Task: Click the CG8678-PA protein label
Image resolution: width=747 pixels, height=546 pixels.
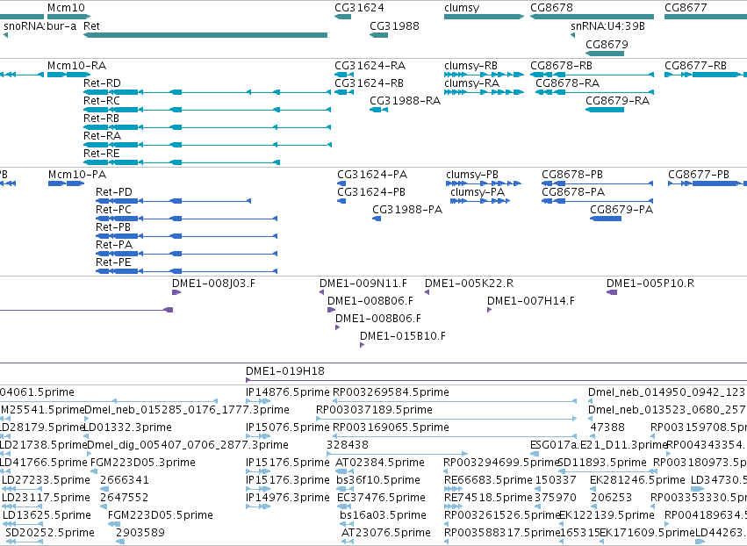Action: [x=573, y=192]
